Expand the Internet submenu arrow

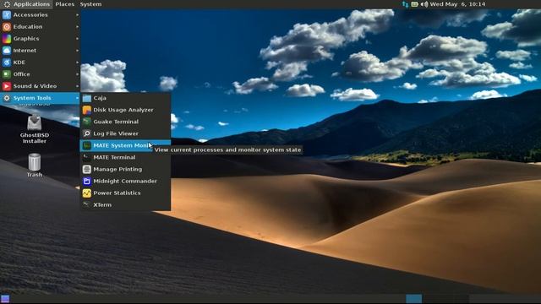[x=77, y=51]
